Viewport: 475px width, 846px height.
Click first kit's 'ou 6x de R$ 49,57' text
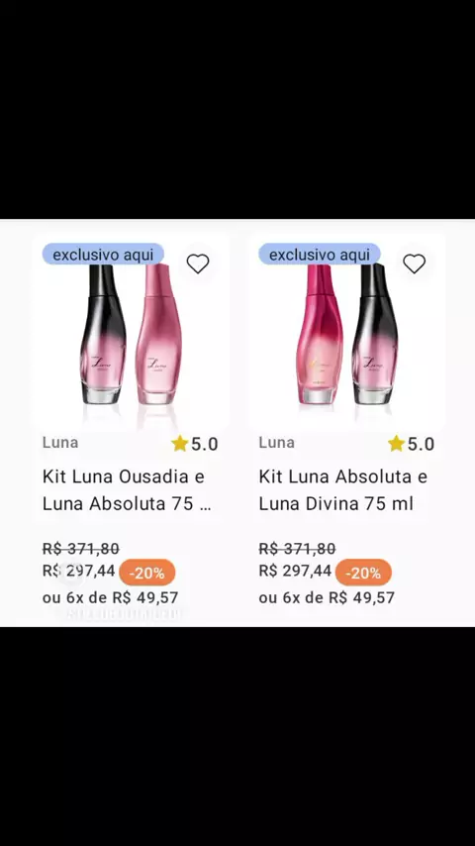[111, 597]
